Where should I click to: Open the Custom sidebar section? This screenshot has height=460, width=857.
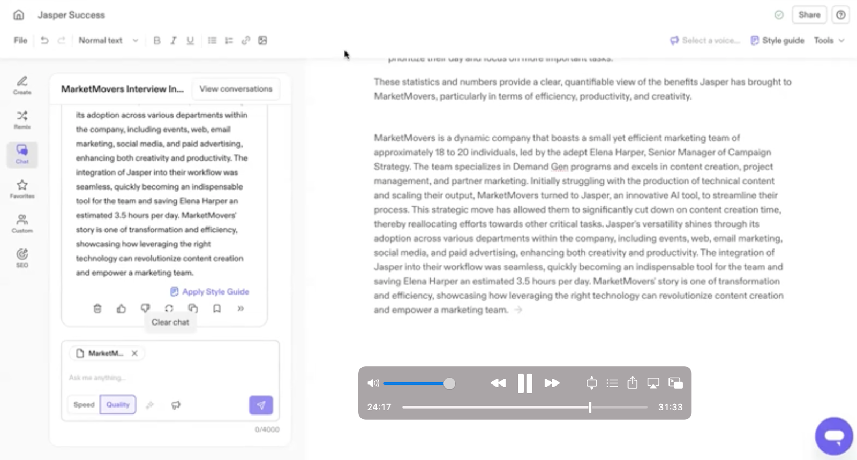click(22, 224)
